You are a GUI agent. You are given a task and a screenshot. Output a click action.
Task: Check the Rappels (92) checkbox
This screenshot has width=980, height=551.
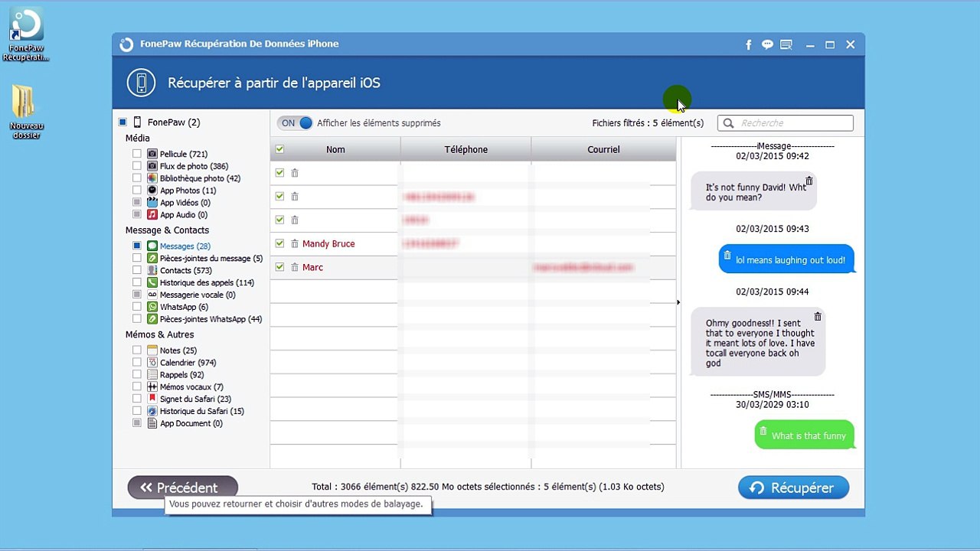pos(137,375)
